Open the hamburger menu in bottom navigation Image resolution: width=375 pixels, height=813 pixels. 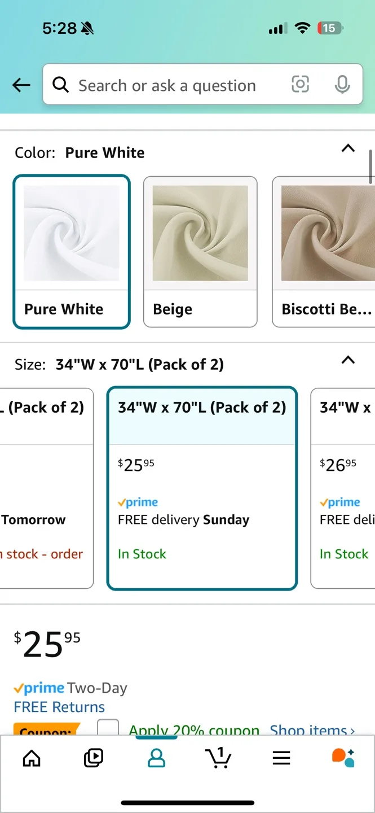point(281,759)
